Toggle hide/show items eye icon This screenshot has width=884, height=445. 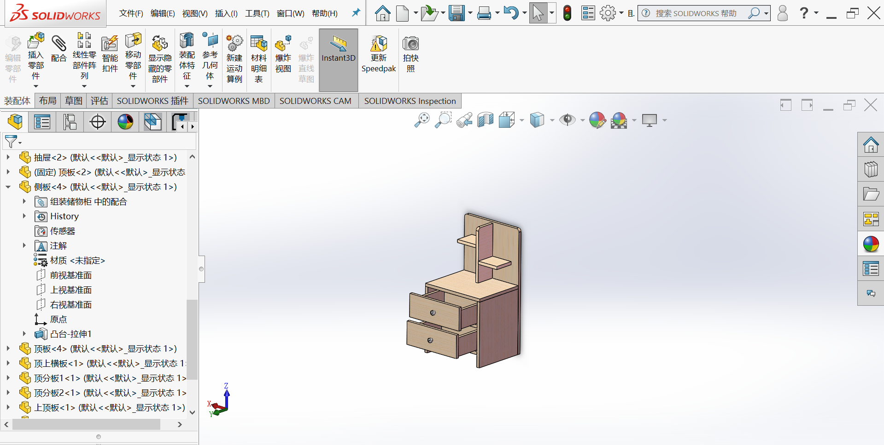pos(567,120)
